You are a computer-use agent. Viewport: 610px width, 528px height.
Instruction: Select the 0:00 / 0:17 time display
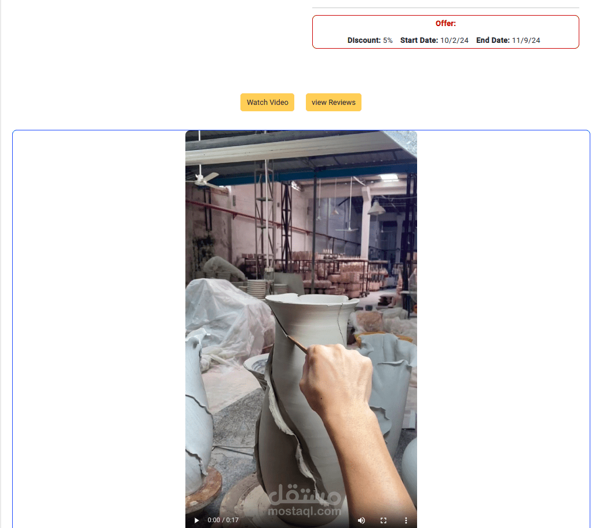(223, 520)
